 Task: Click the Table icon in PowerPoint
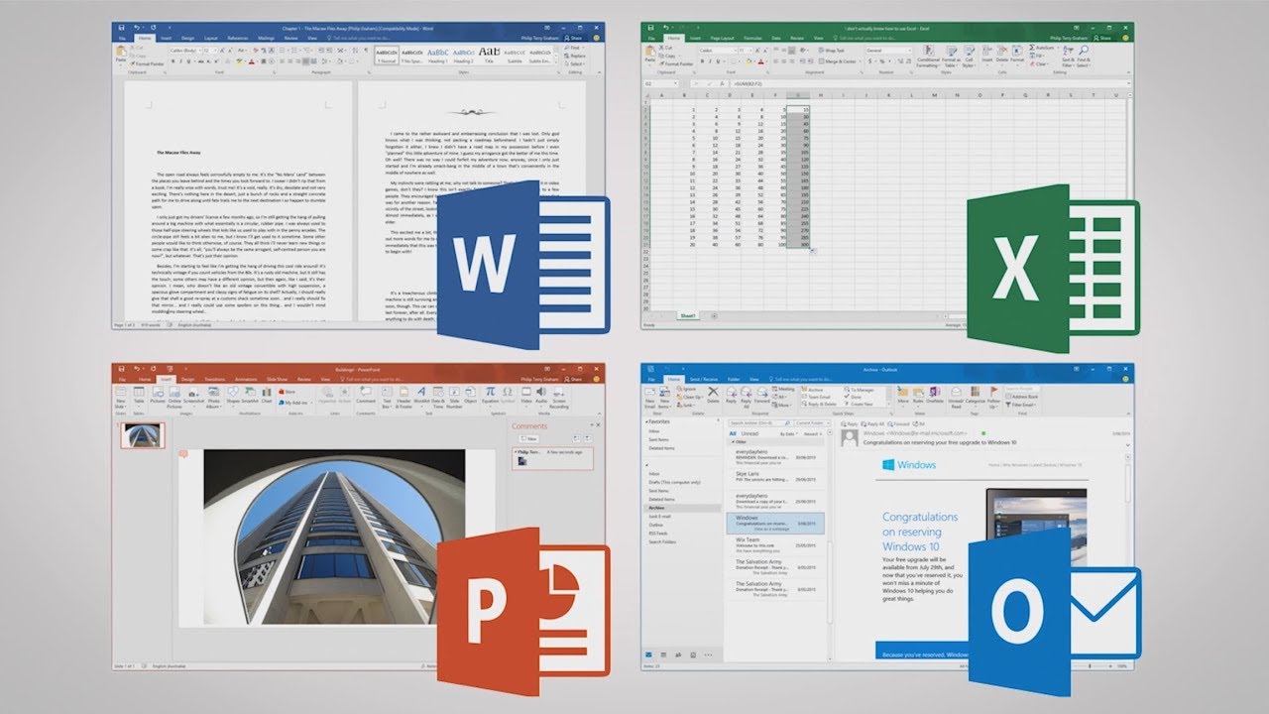tap(139, 391)
